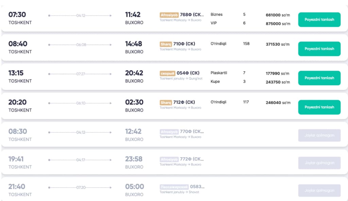
Task: Click the Toshkent janubiy → Qung'irot route text
Action: 180,79
